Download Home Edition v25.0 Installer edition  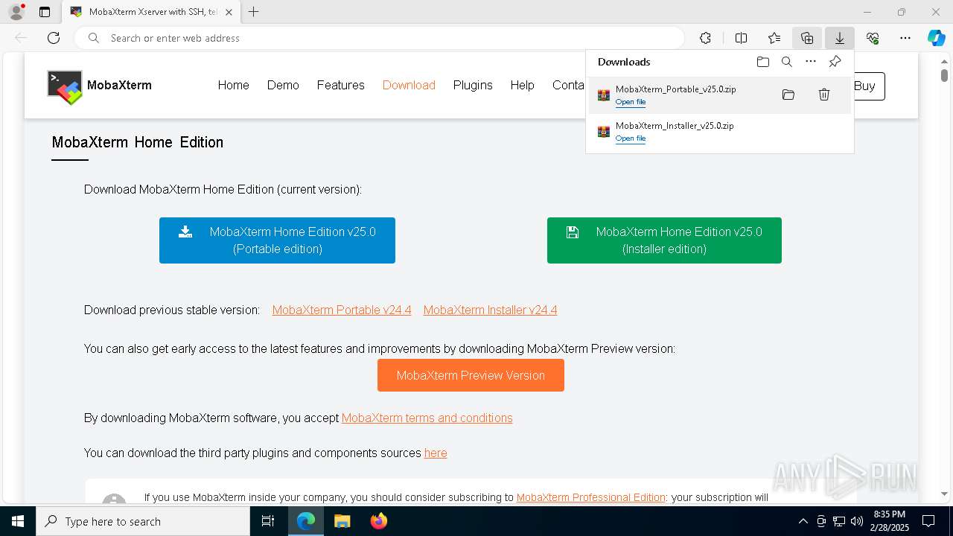664,240
